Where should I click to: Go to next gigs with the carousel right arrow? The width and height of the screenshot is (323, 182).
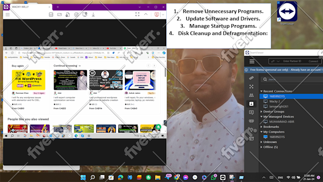[154, 66]
